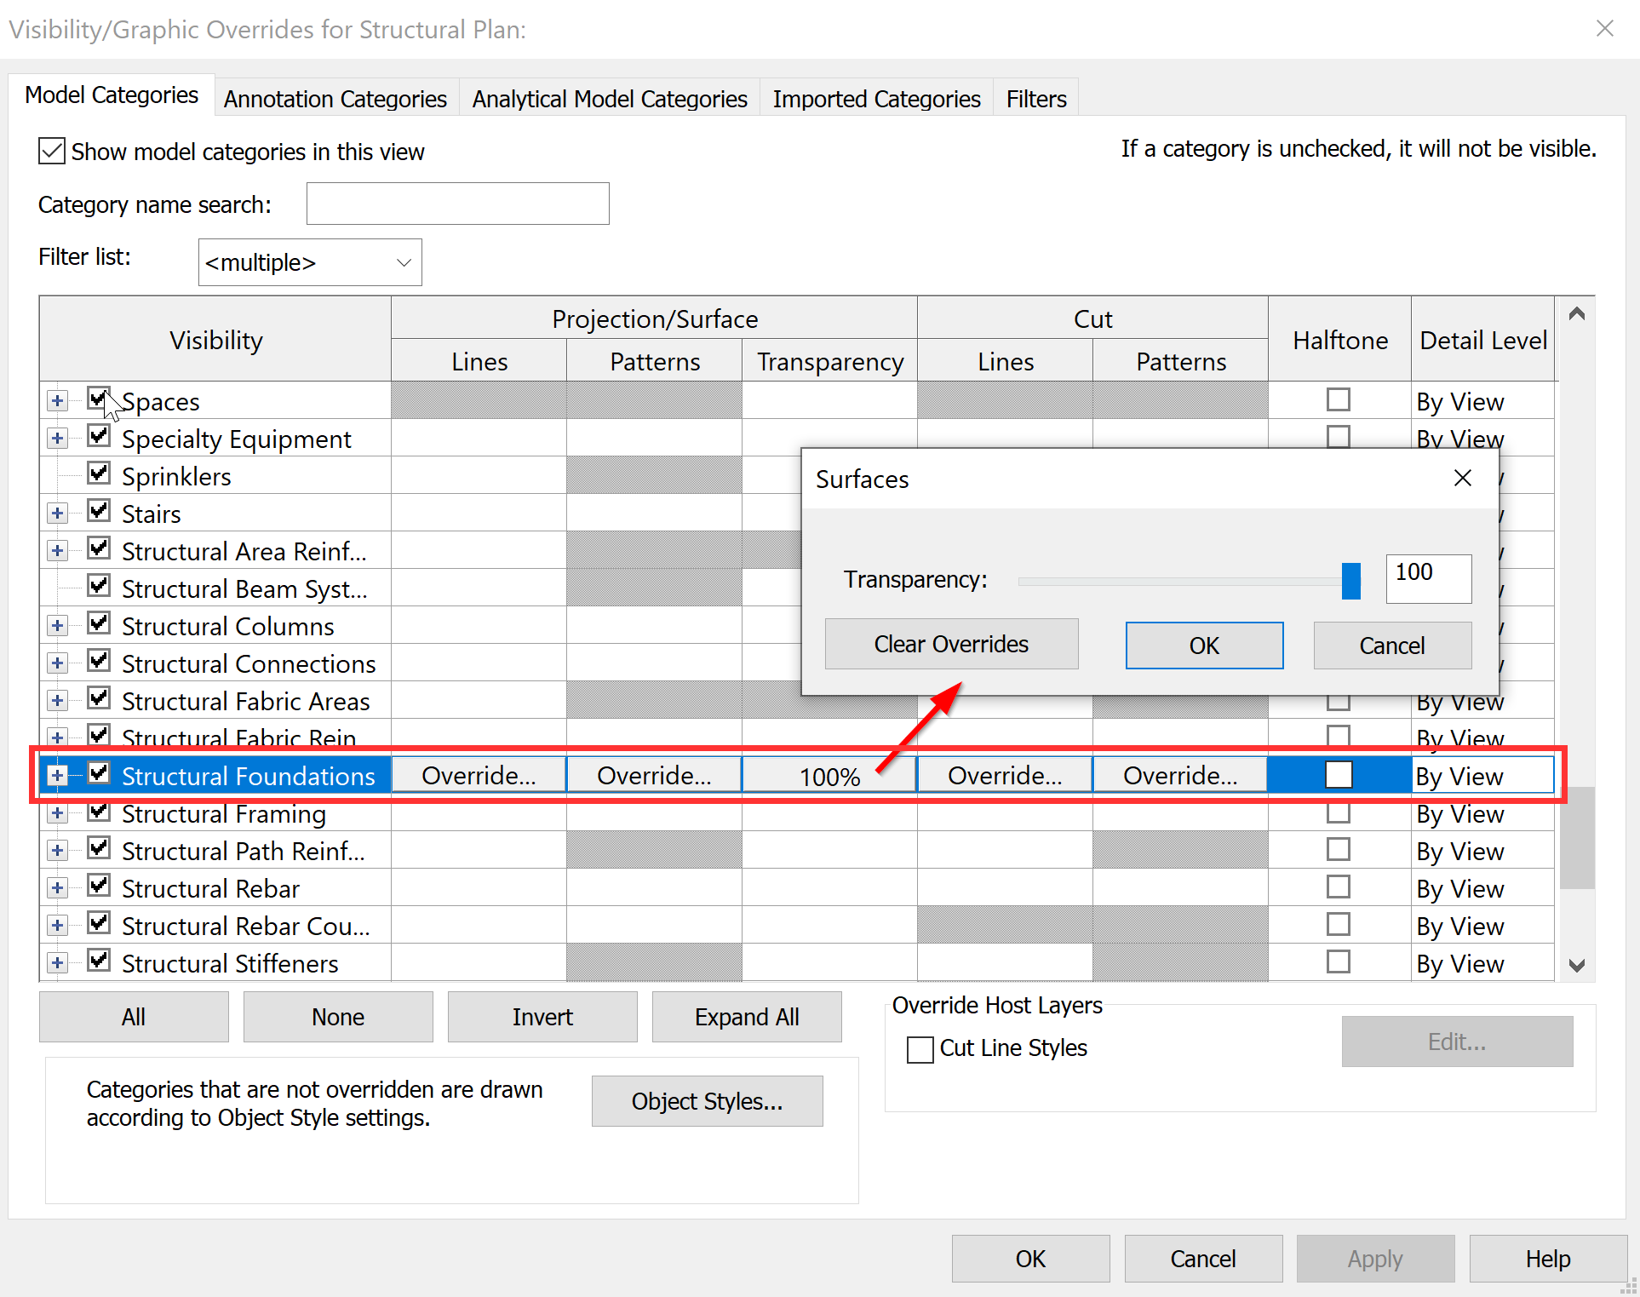The height and width of the screenshot is (1297, 1640).
Task: Toggle visibility of the Sprinklers category
Action: coord(99,474)
